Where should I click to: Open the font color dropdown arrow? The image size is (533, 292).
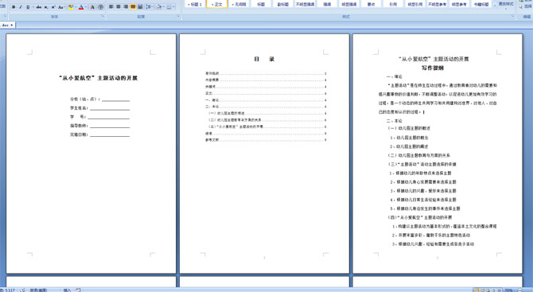pyautogui.click(x=86, y=7)
